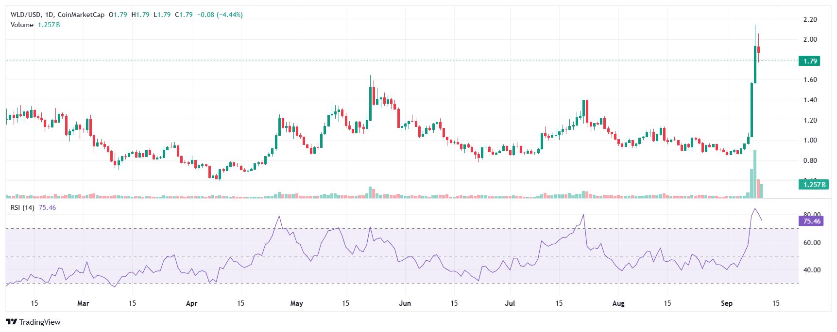837x332 pixels.
Task: Select the WLD/USD symbol title
Action: pyautogui.click(x=26, y=15)
